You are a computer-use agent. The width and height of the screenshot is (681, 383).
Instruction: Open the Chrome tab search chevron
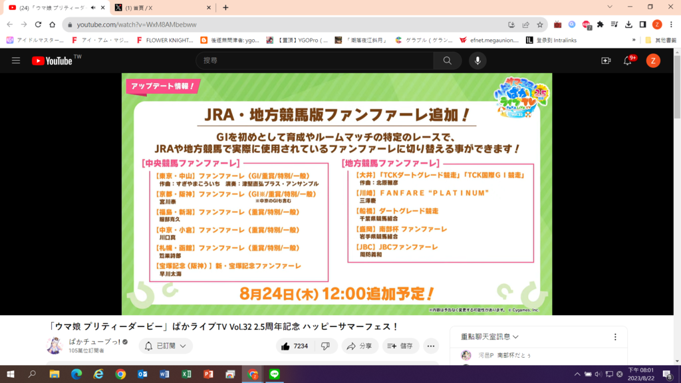tap(610, 7)
